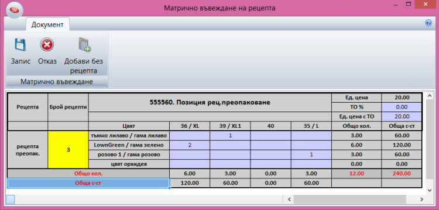Select 39 / XL1 cell for тъмно лилаво
439x210 pixels.
230,135
